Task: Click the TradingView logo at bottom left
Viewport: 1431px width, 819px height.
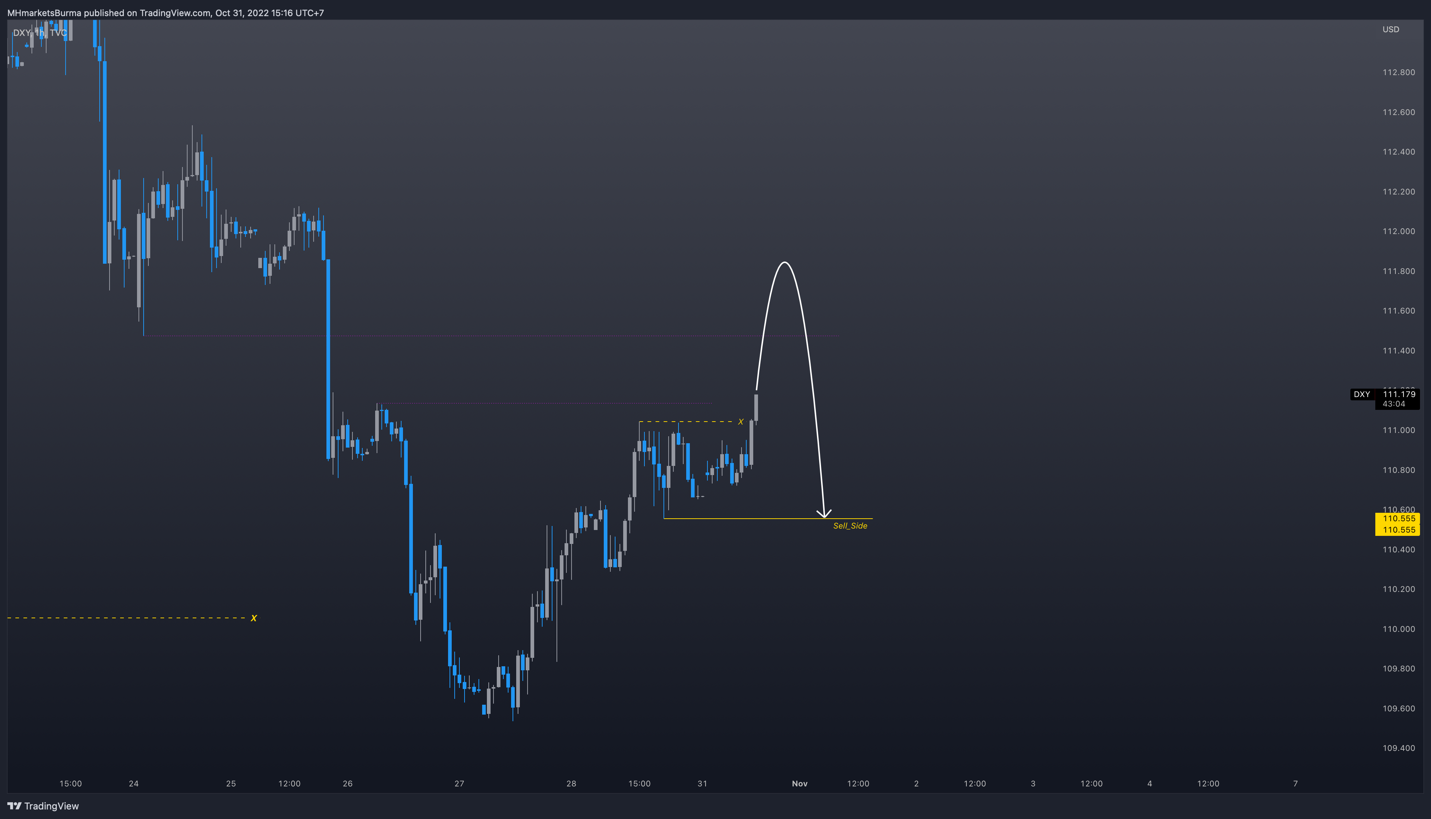Action: point(43,806)
